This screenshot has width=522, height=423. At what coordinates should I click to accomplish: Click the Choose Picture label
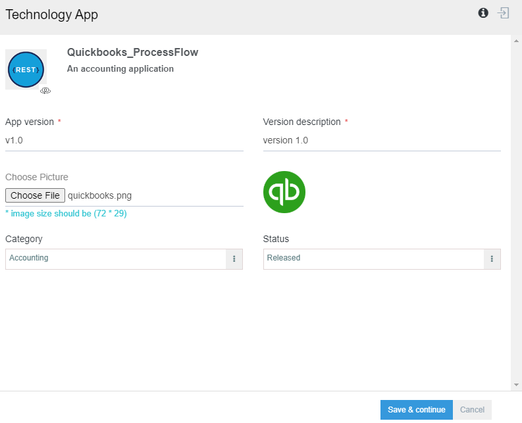pyautogui.click(x=37, y=177)
